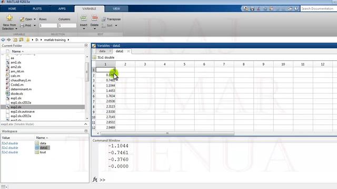Close the data1 tab
Screen dimensions: 337x189
click(128, 51)
